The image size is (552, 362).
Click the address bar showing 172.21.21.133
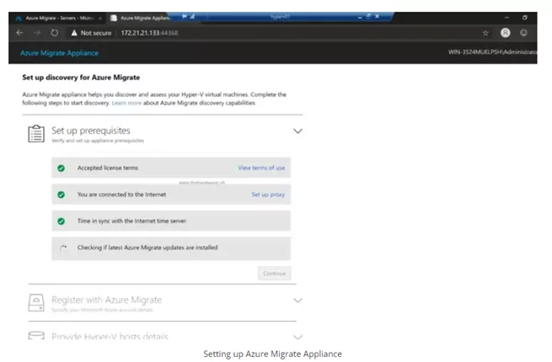coord(150,33)
